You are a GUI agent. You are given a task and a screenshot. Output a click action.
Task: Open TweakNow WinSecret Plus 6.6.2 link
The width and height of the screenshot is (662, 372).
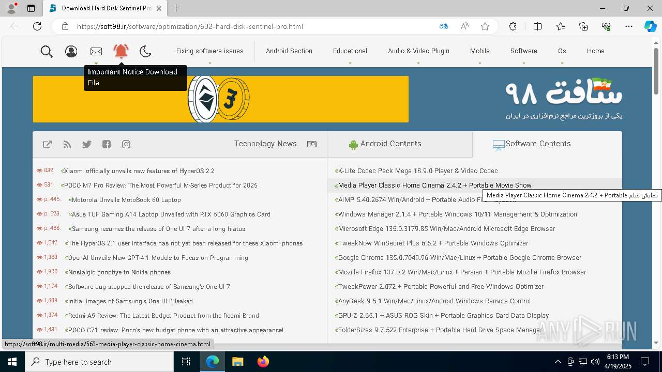[x=433, y=243]
